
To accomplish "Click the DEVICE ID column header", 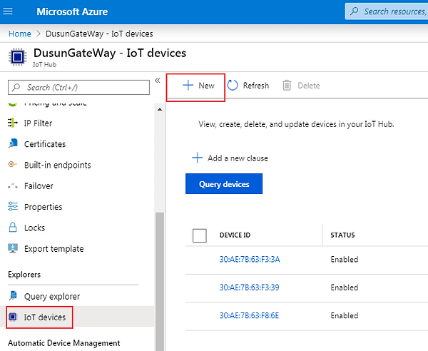I will pos(235,235).
